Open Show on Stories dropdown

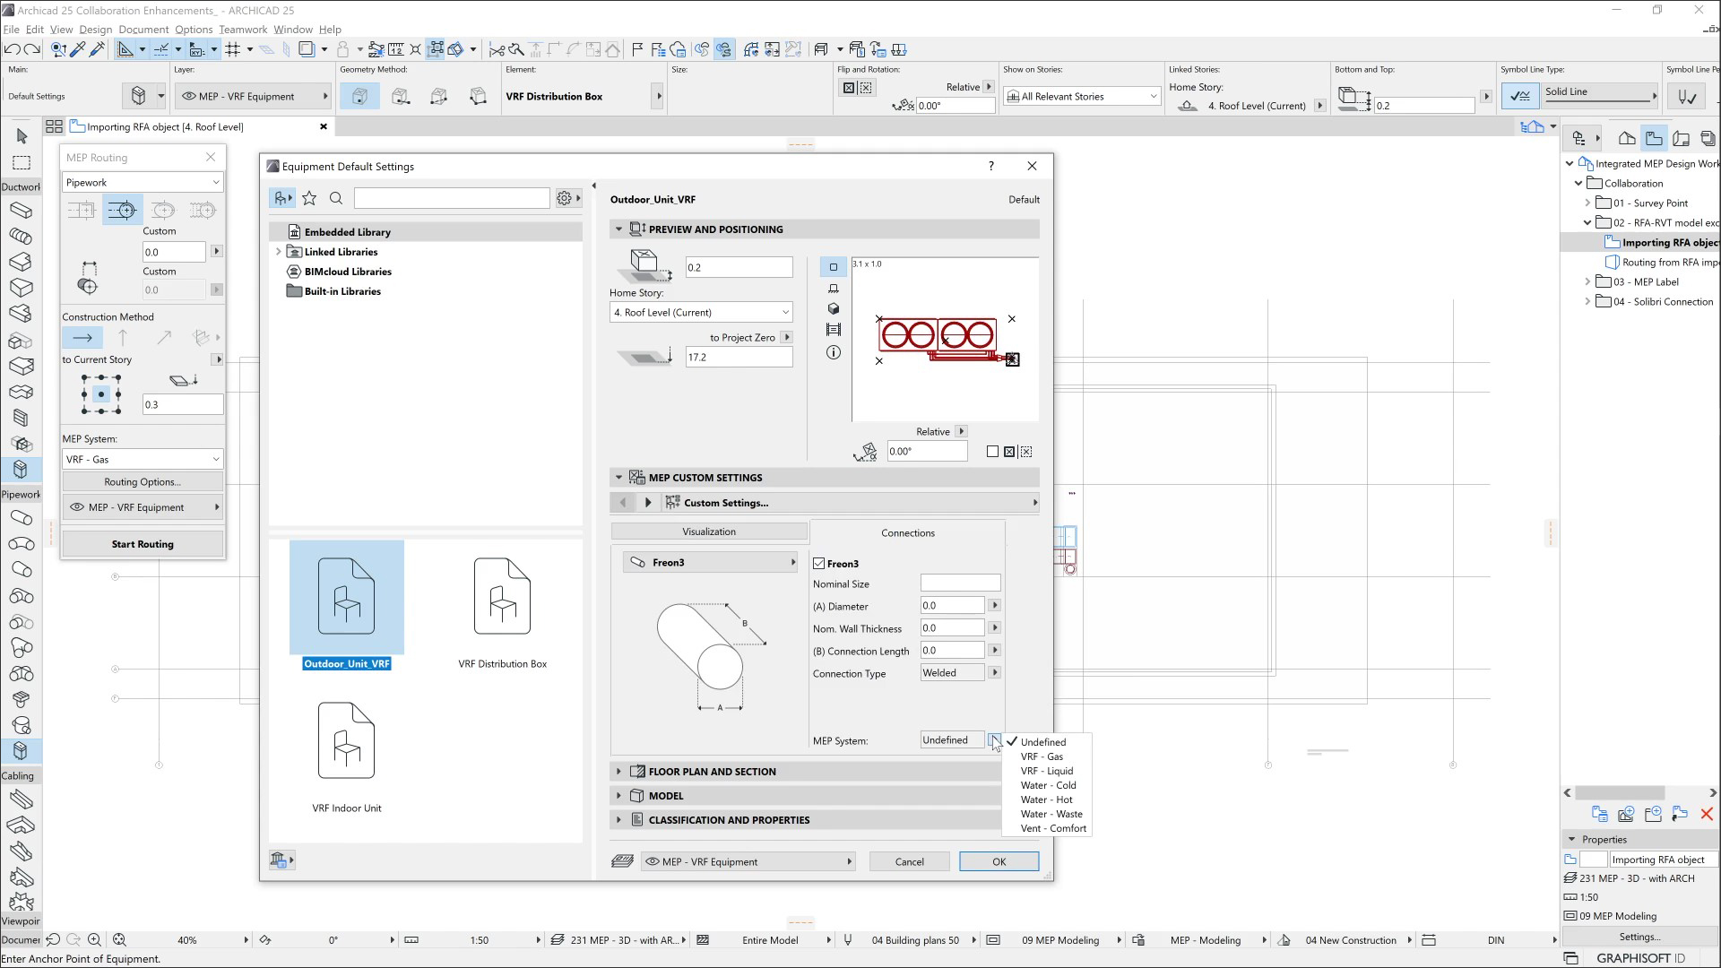pos(1082,96)
